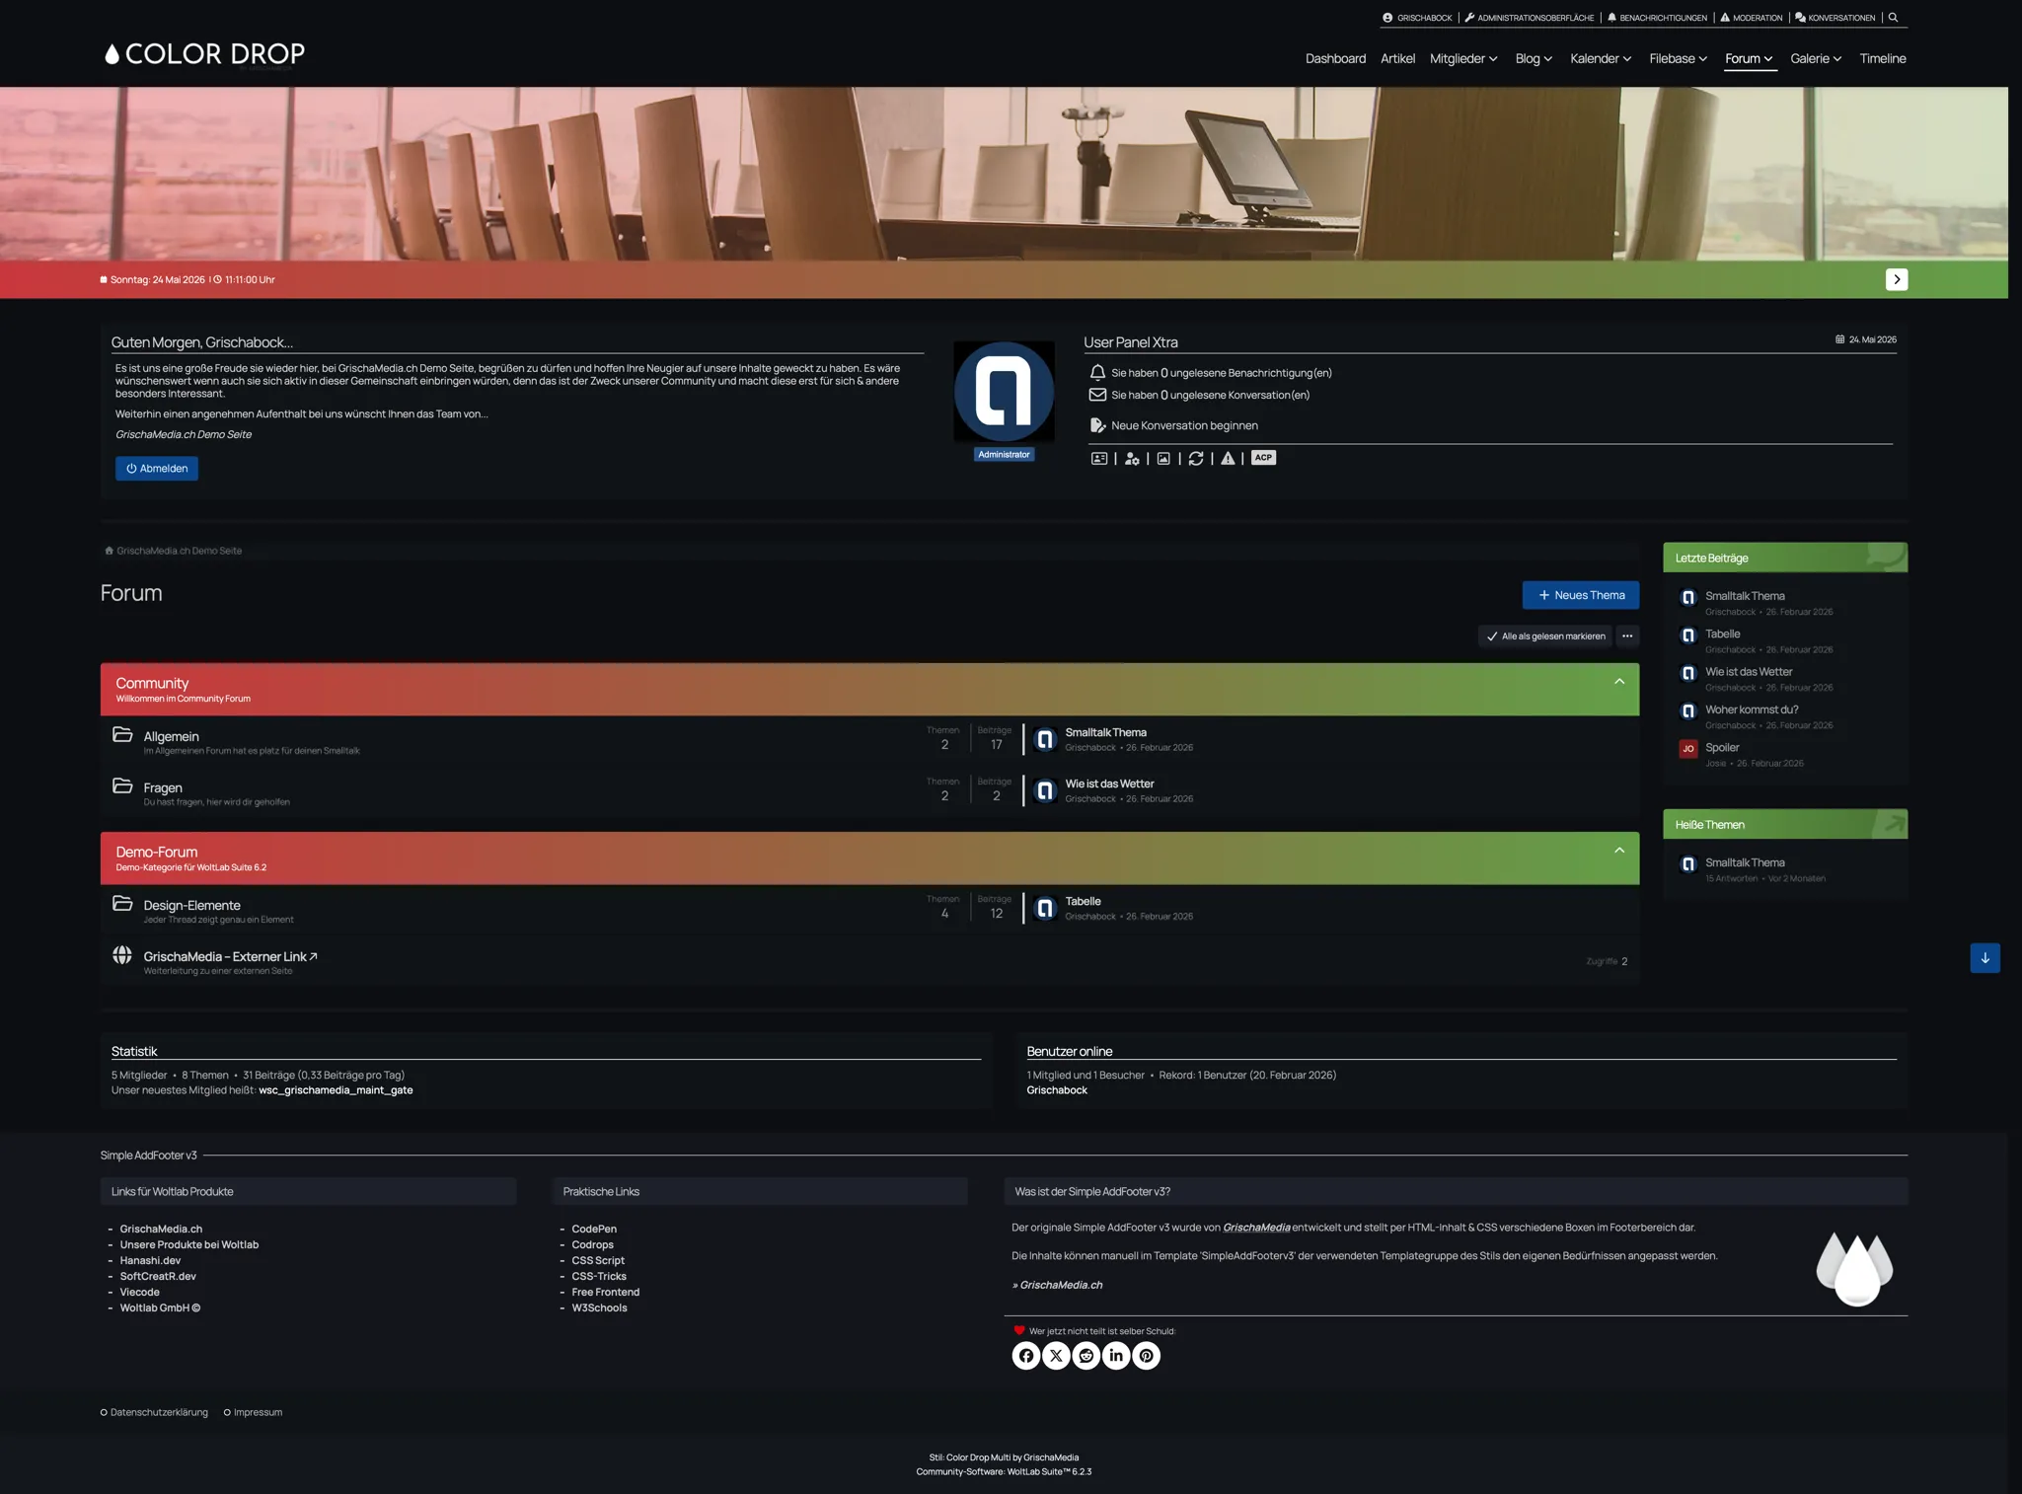Image resolution: width=2022 pixels, height=1494 pixels.
Task: Click Alle als gelesen markieren
Action: coord(1544,636)
